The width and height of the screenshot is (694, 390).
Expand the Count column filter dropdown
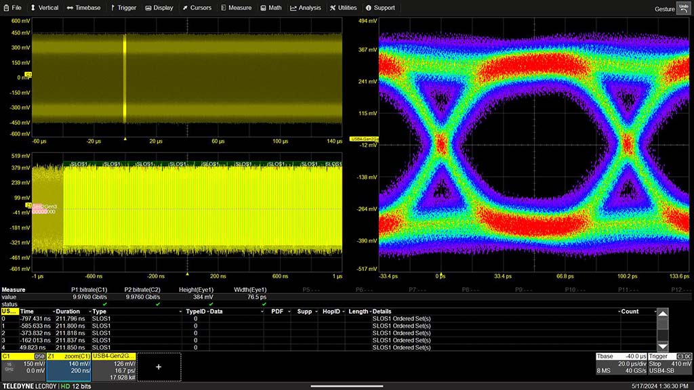655,311
